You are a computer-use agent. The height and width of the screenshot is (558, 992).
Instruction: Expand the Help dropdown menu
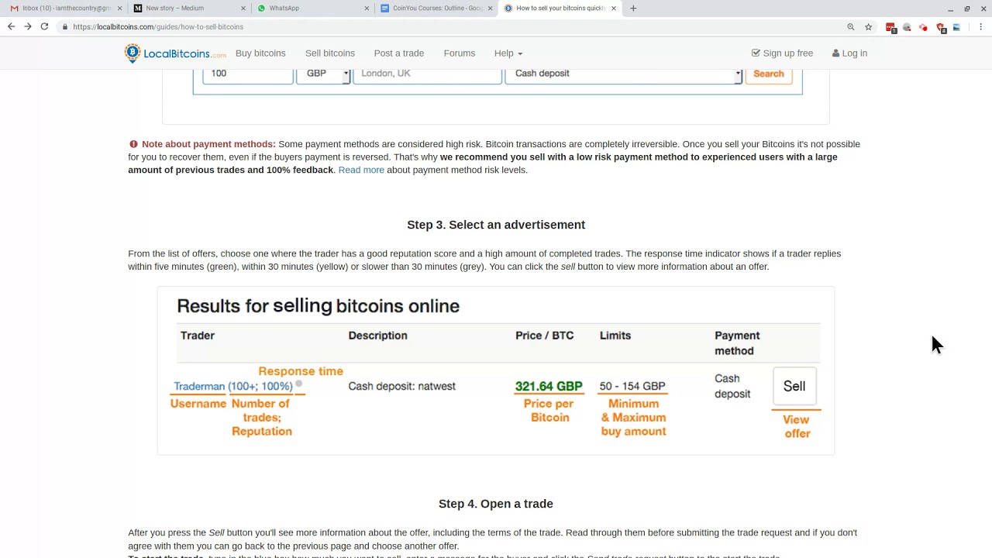[508, 53]
